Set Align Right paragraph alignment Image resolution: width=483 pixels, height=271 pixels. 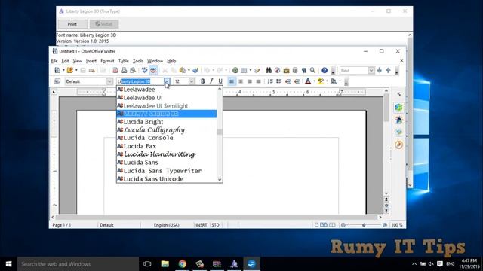click(x=250, y=81)
